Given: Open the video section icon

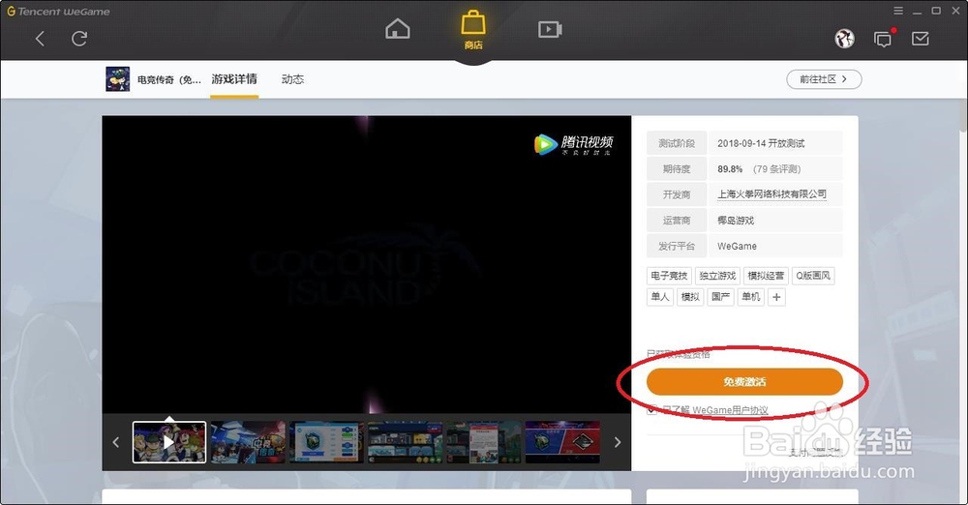Looking at the screenshot, I should coord(550,29).
